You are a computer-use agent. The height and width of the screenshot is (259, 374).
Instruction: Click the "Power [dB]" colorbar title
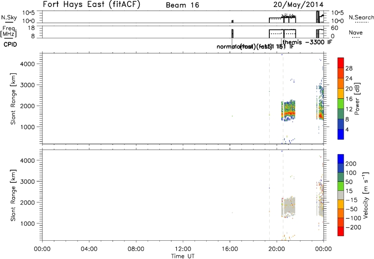click(x=357, y=99)
